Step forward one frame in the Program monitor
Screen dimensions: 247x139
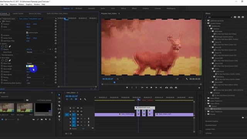[156, 88]
